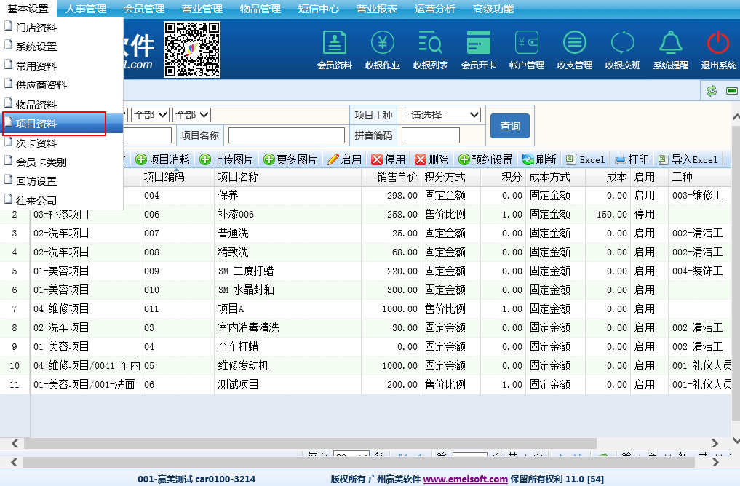Image resolution: width=740 pixels, height=486 pixels.
Task: Select 次卡资料 from the open menu
Action: point(36,143)
